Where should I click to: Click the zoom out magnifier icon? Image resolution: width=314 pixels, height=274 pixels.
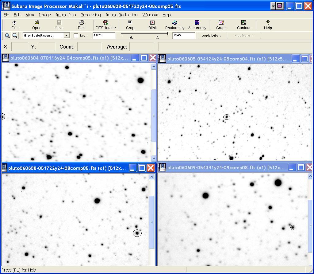click(14, 36)
